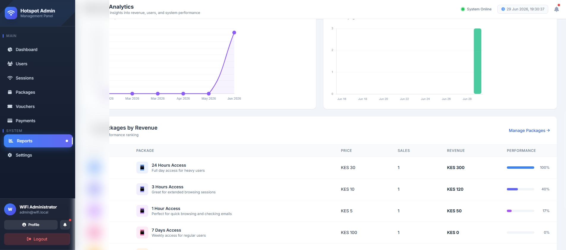Click the date and time badge
The width and height of the screenshot is (566, 250).
[x=523, y=9]
